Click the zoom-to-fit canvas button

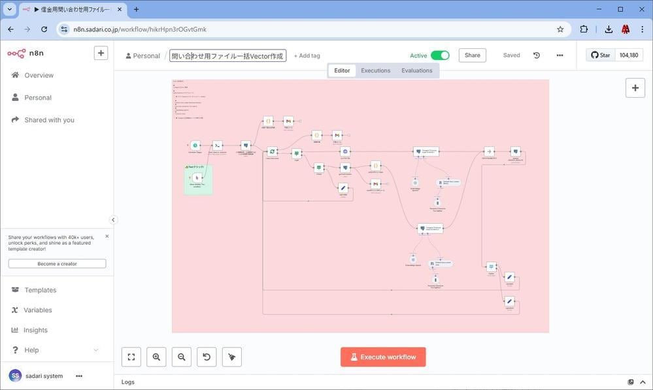[131, 357]
